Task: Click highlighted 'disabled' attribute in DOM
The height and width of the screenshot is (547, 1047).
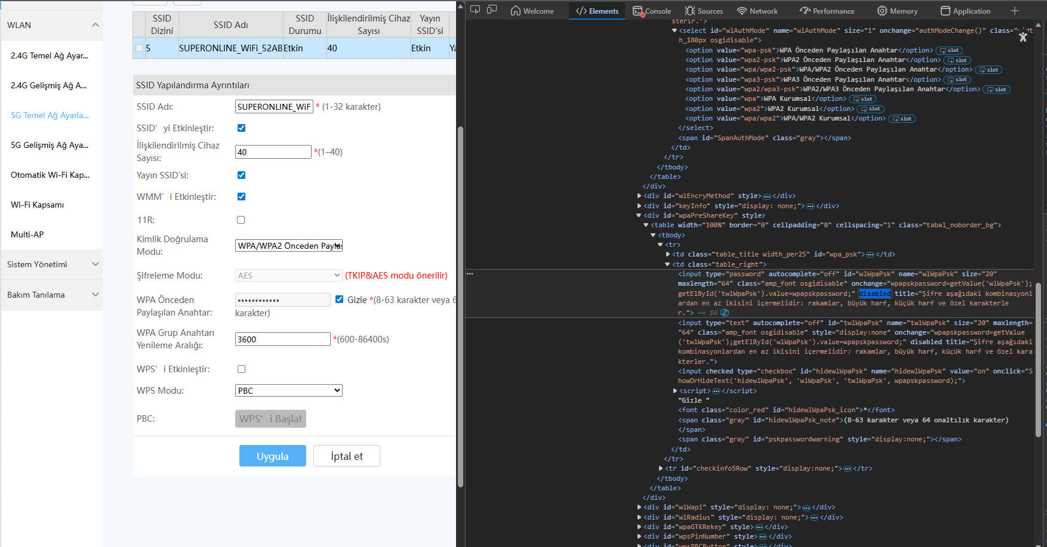Action: pos(875,293)
